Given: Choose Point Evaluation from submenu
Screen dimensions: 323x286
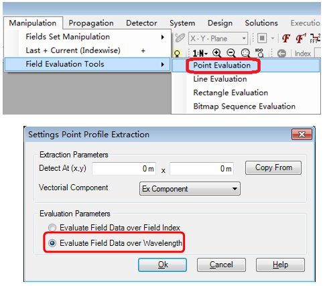Looking at the screenshot, I should click(x=222, y=66).
